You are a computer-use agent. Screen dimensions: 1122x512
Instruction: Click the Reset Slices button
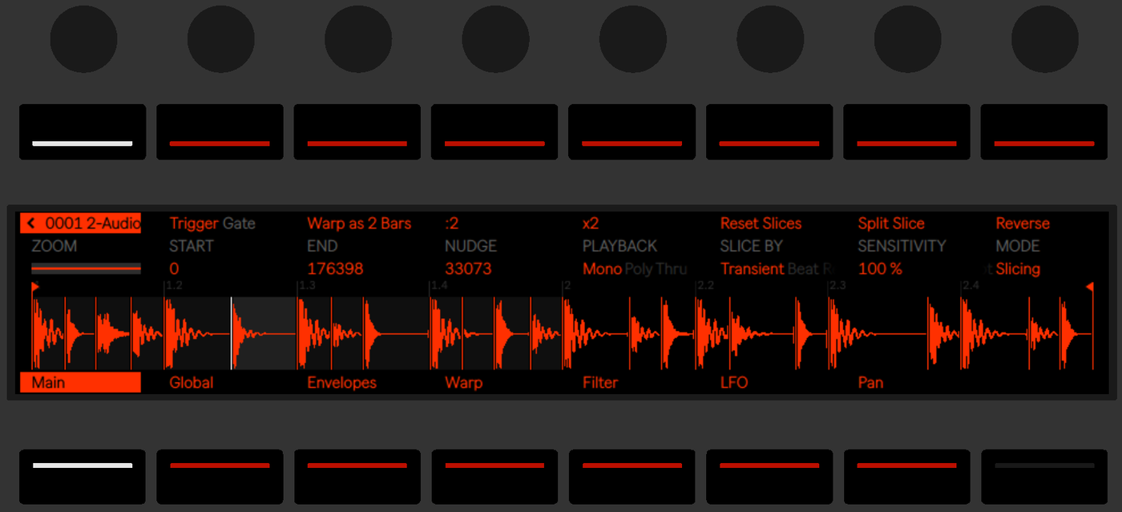(761, 224)
